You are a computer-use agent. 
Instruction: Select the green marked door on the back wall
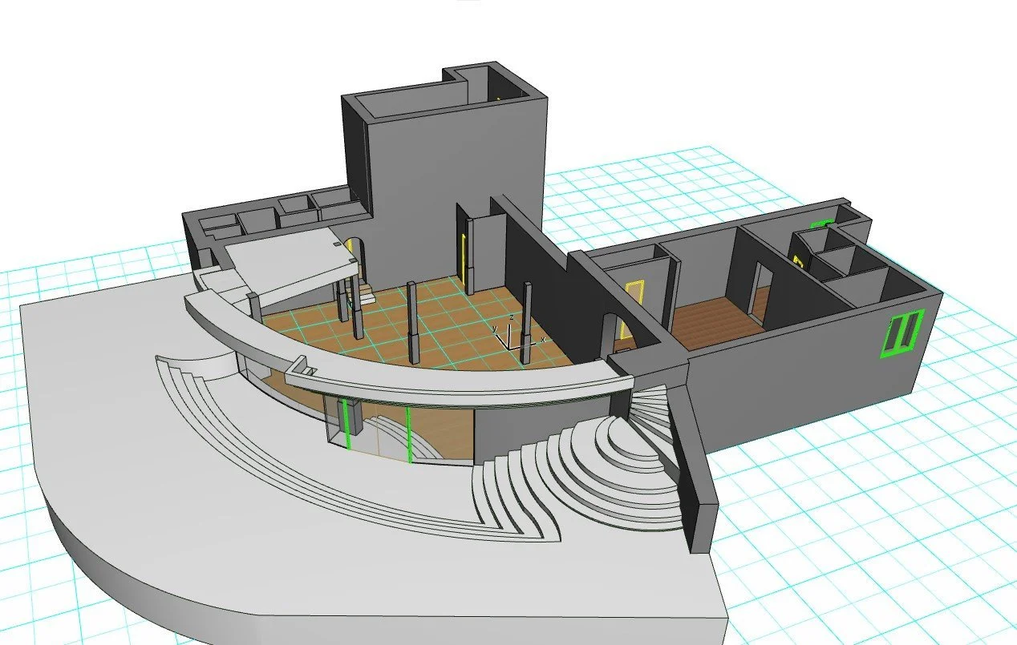[820, 224]
